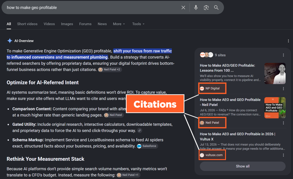Image resolution: width=293 pixels, height=179 pixels.
Task: Open the 9 sites panel three-dot menu
Action: tap(283, 55)
